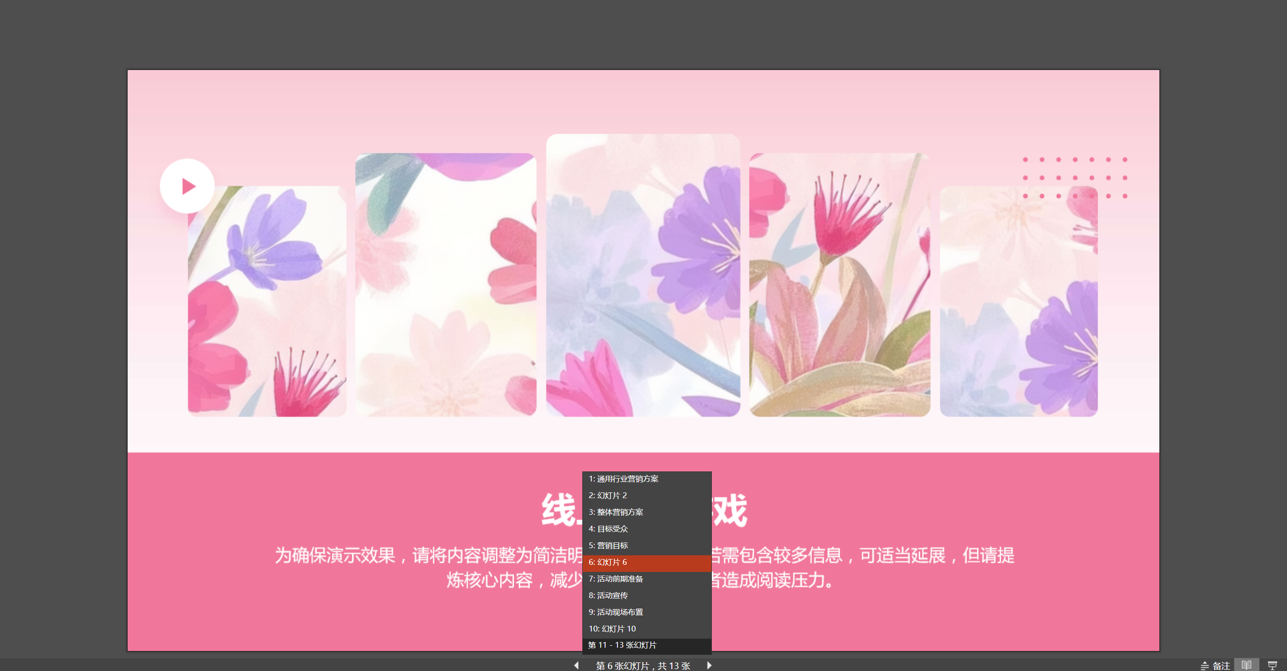Jump to slide 2: 幻灯片 2

point(647,495)
